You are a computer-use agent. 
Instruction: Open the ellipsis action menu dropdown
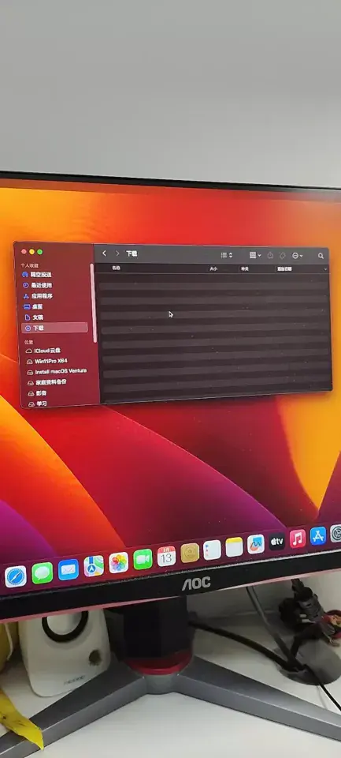297,255
